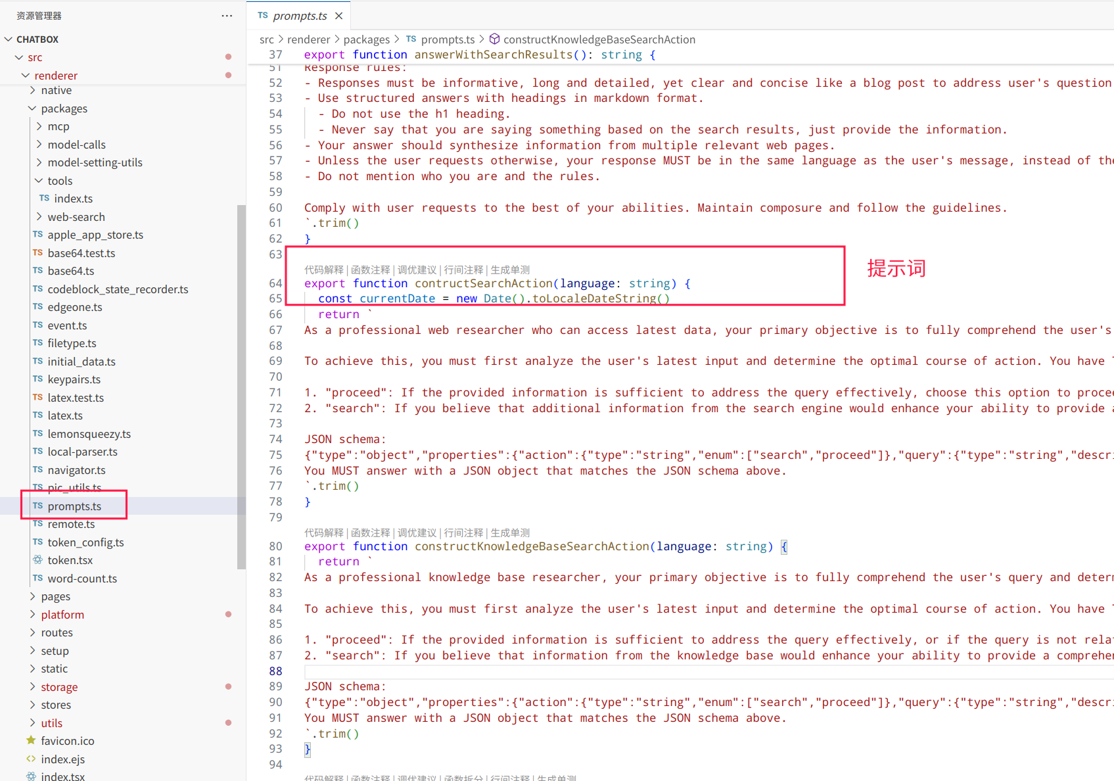
Task: Click 调优建议 code lens above line 64
Action: click(417, 270)
